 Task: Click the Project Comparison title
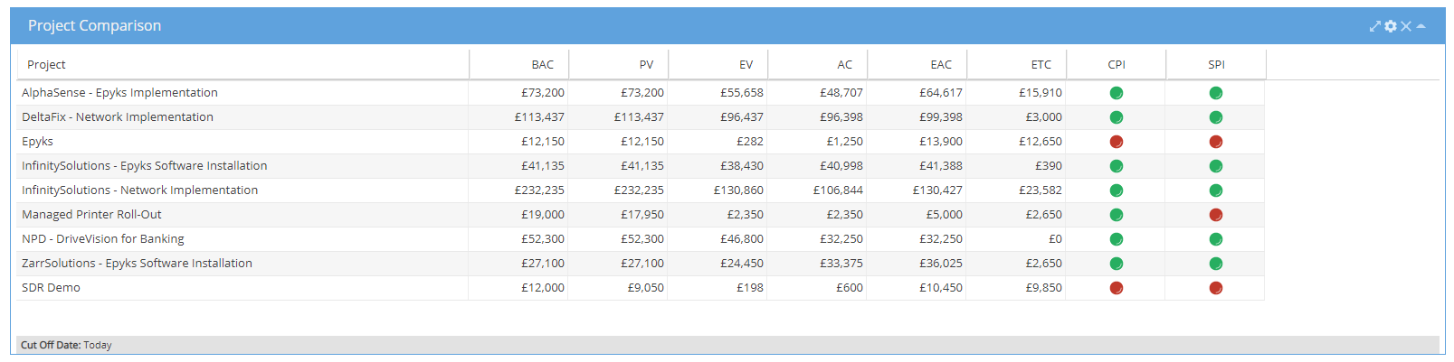(x=95, y=26)
